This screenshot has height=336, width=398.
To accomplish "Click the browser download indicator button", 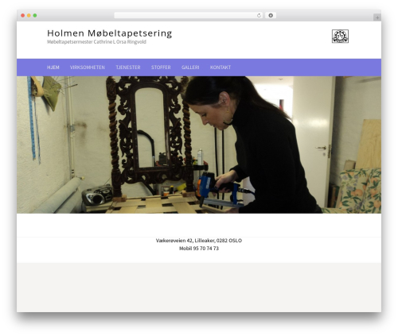I will pos(271,16).
